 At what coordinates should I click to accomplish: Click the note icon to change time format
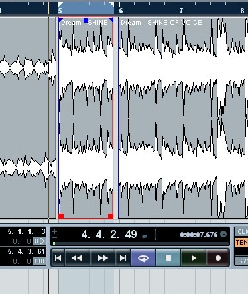point(145,234)
